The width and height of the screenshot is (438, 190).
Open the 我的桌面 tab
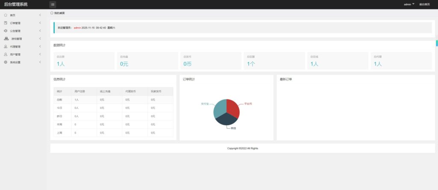(x=58, y=13)
